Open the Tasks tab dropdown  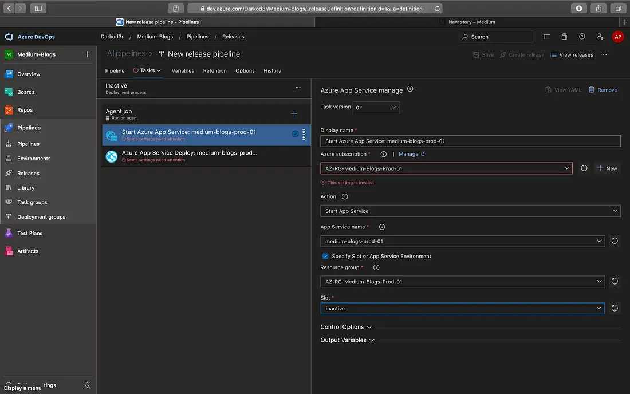pos(147,70)
